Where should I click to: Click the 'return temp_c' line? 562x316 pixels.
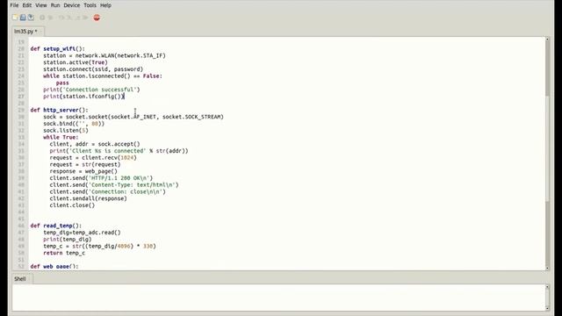pyautogui.click(x=64, y=253)
